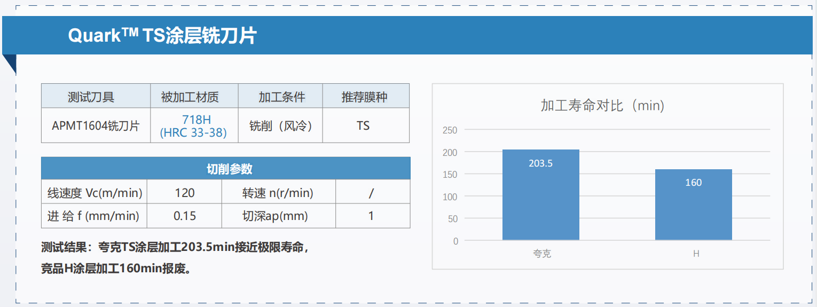Click the 进 给 f (mm/min) label
The height and width of the screenshot is (307, 817).
click(93, 216)
